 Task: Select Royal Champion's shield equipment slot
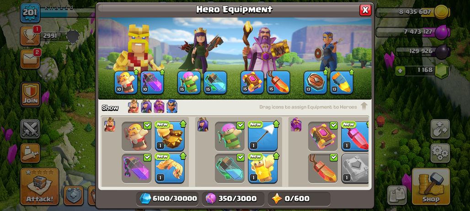coord(315,83)
